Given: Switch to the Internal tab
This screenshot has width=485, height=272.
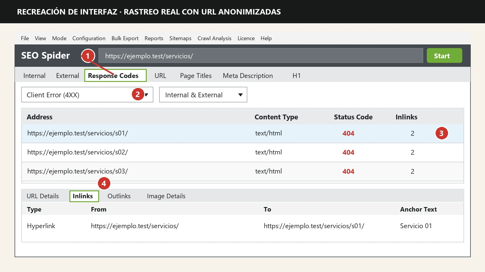Looking at the screenshot, I should 34,76.
